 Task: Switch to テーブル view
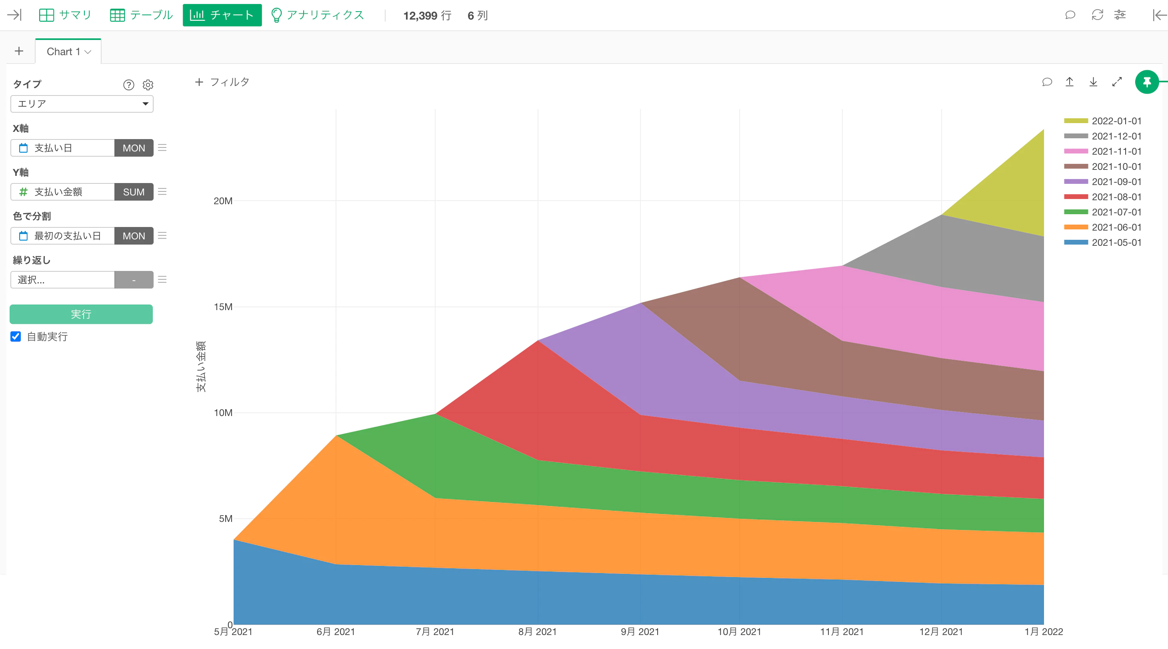point(141,15)
